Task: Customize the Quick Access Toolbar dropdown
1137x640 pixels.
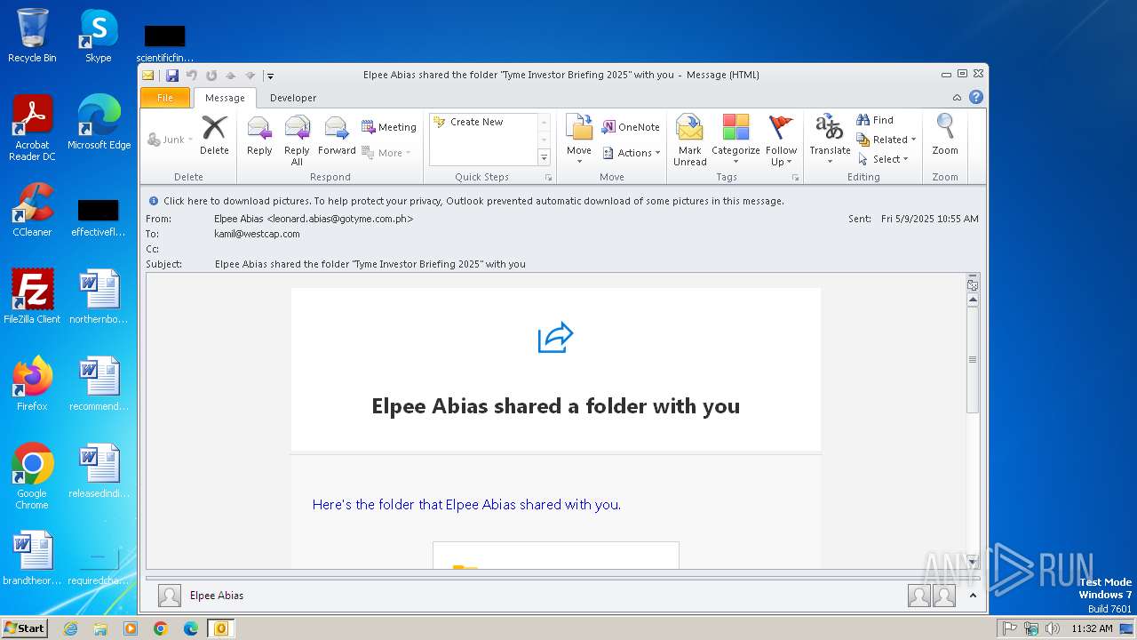Action: (270, 76)
